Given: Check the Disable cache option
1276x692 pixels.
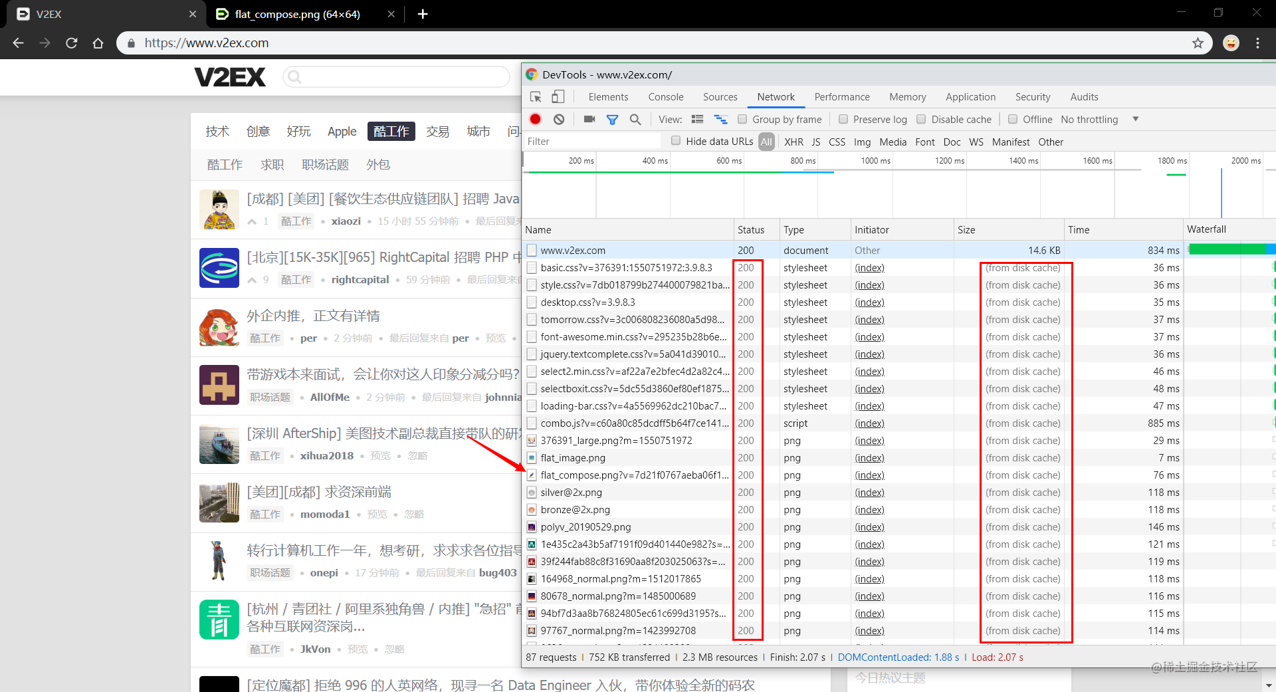Looking at the screenshot, I should 921,119.
